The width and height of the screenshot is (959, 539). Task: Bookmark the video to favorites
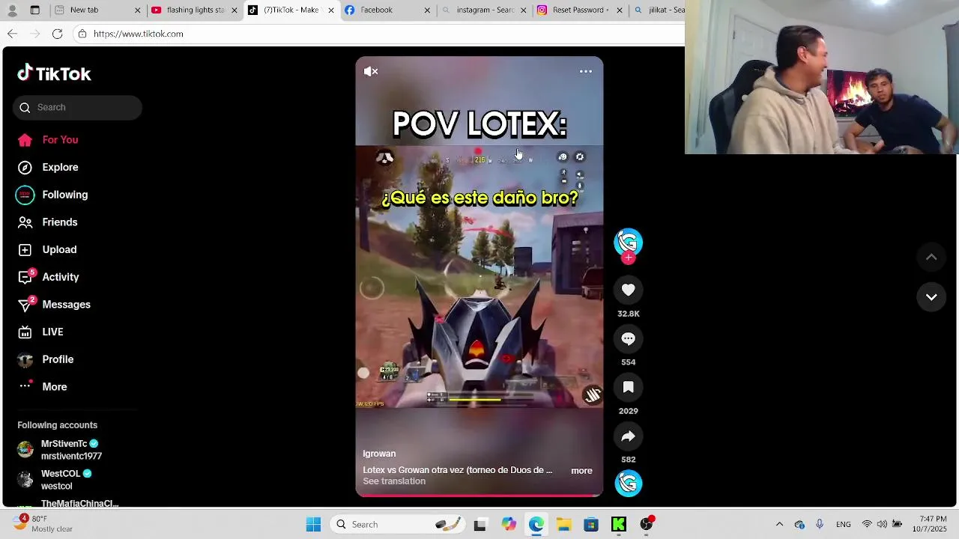pos(628,388)
